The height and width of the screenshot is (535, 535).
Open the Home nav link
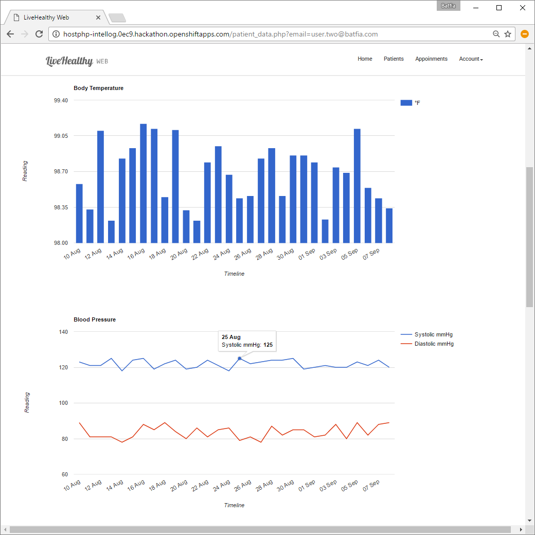point(365,59)
